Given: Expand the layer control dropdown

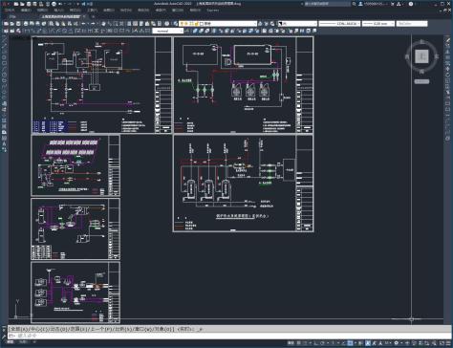Looking at the screenshot, I should [x=218, y=24].
